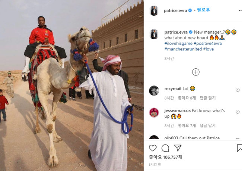View likes count 좋아요 106,757개
The height and width of the screenshot is (171, 242).
coord(166,157)
